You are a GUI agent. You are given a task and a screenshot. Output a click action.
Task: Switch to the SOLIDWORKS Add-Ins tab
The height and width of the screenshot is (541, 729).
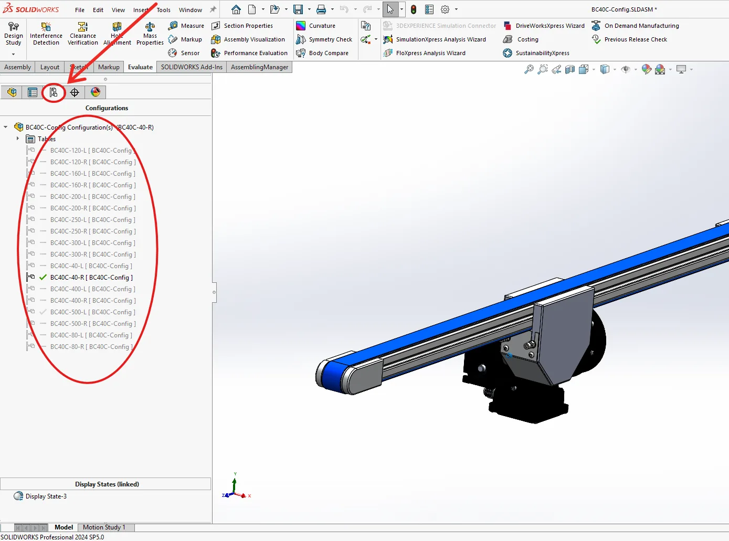coord(192,67)
